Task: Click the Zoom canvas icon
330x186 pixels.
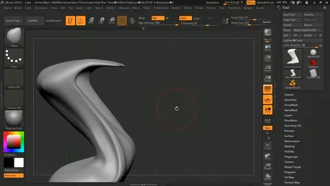Action: click(268, 58)
